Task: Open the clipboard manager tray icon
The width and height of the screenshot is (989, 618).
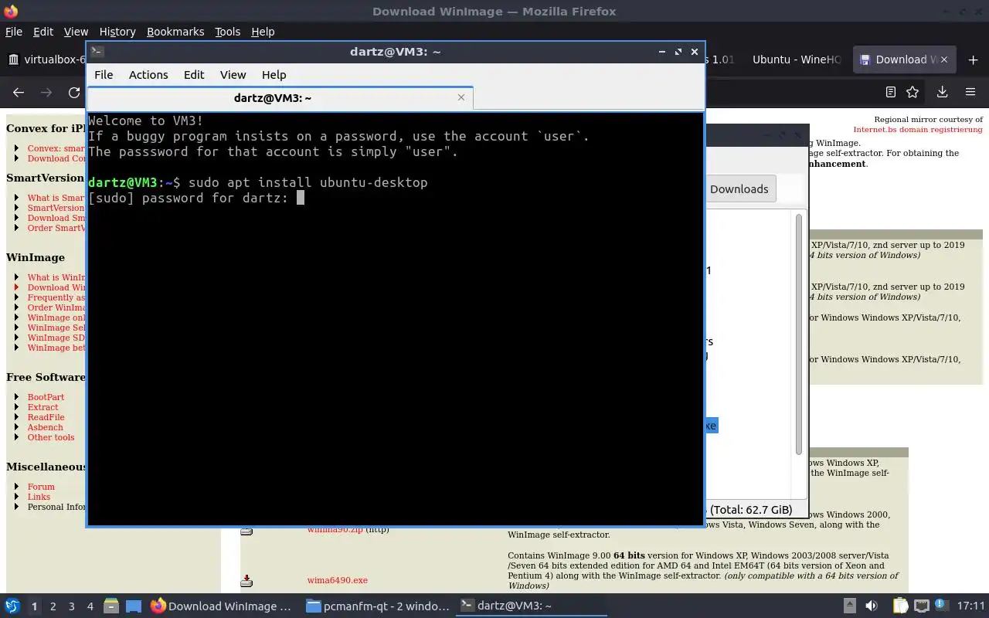Action: click(900, 606)
